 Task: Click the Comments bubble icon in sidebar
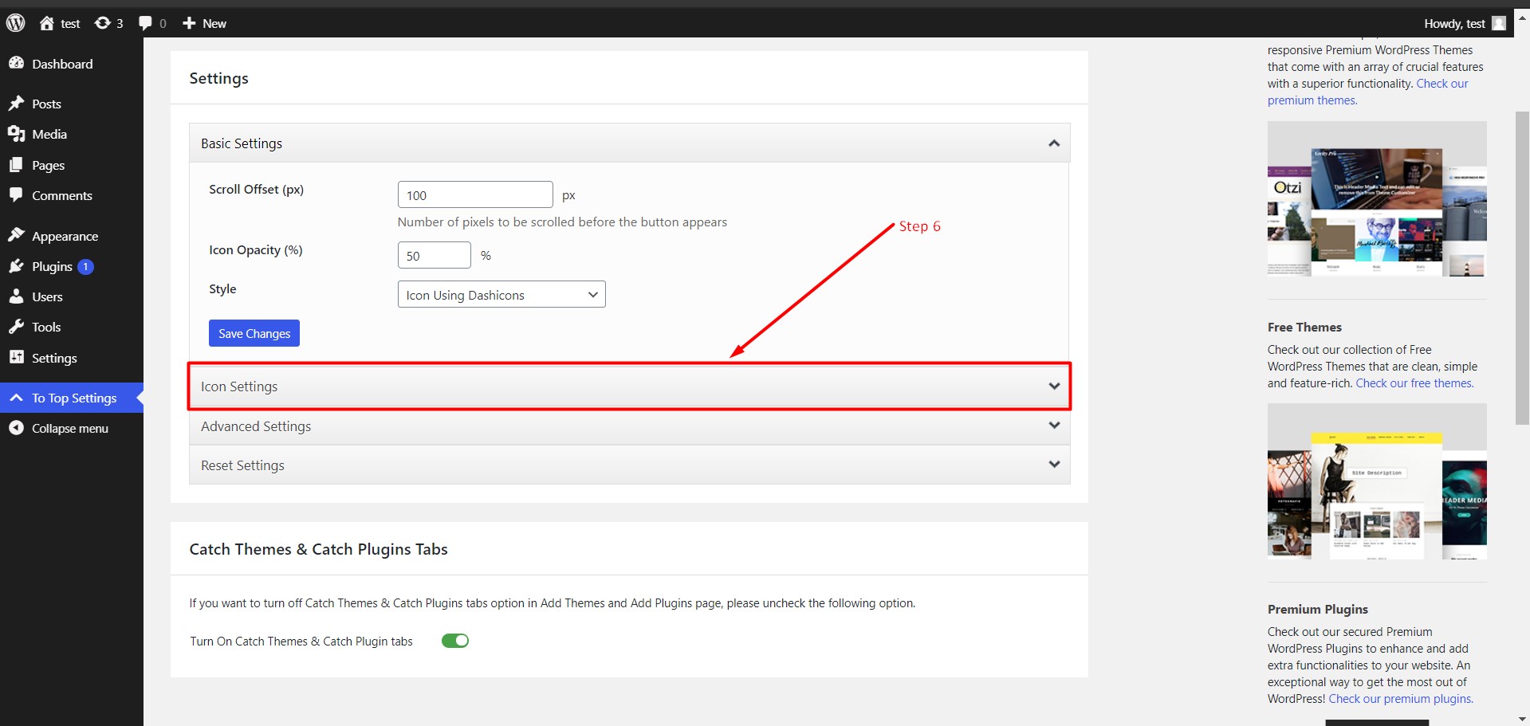tap(16, 195)
